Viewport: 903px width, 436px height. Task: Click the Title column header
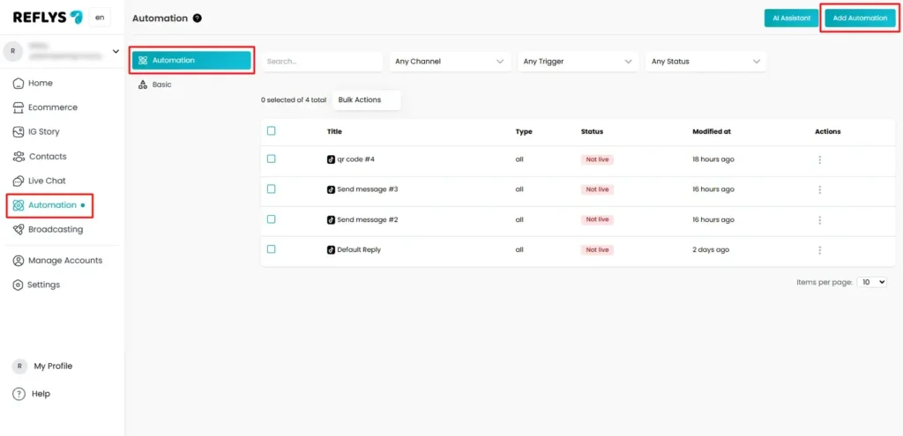(x=334, y=132)
